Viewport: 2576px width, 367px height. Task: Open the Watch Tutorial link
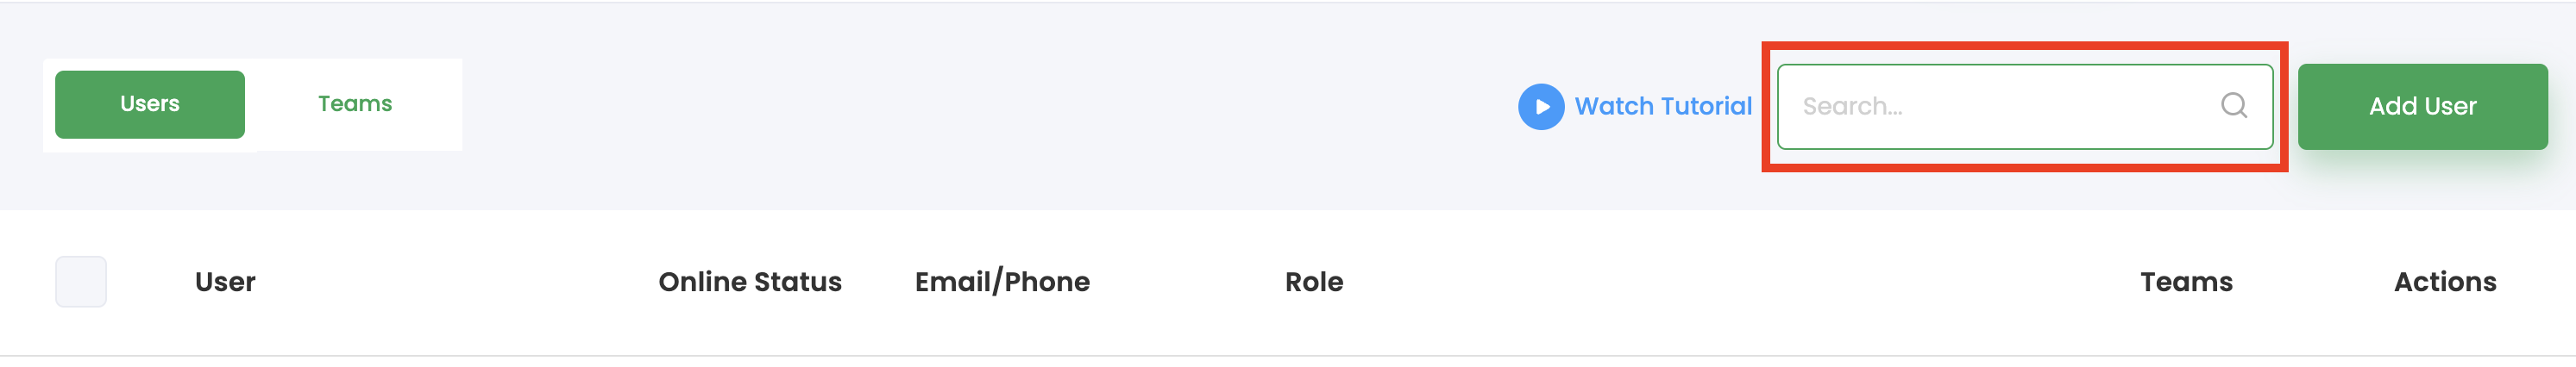point(1663,107)
